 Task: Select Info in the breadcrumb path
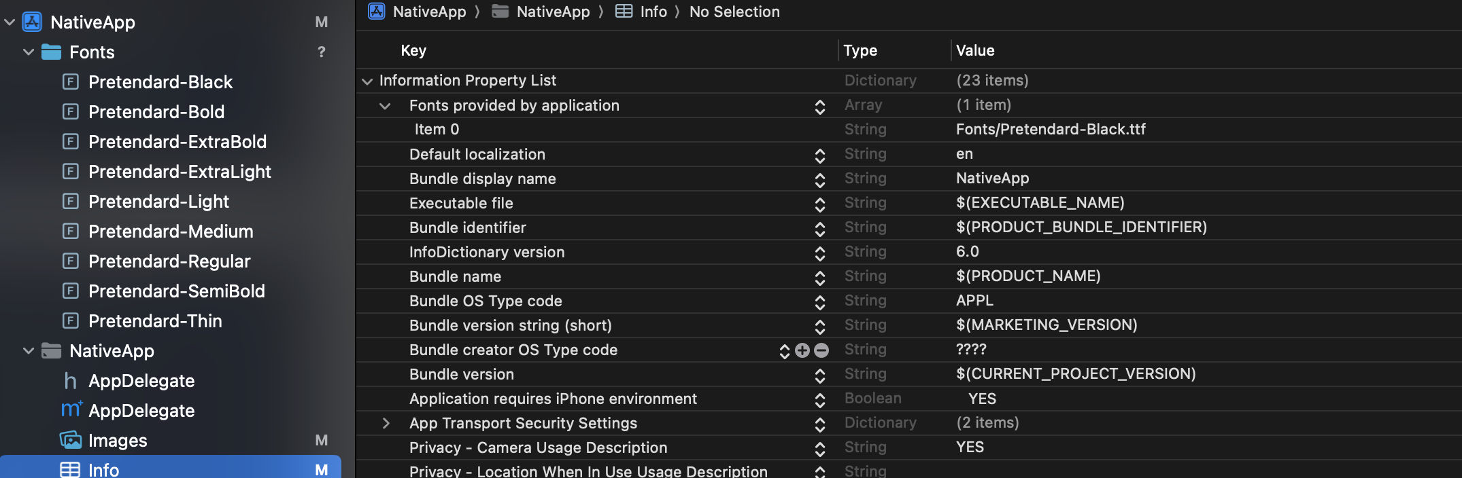(x=653, y=12)
